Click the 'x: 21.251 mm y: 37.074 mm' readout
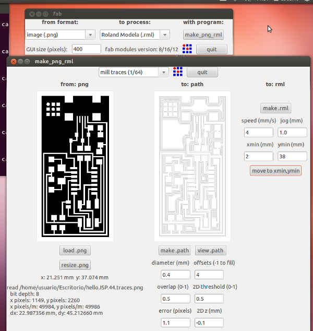 pos(75,277)
